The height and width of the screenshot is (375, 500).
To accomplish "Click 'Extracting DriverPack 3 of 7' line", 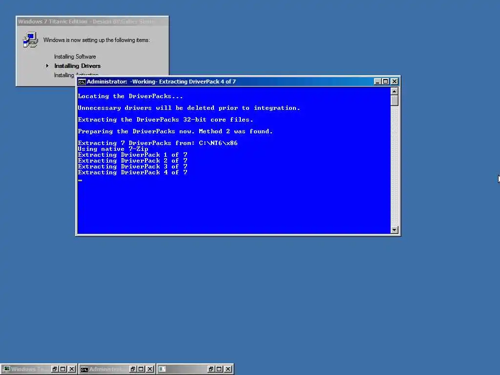I will pyautogui.click(x=133, y=167).
